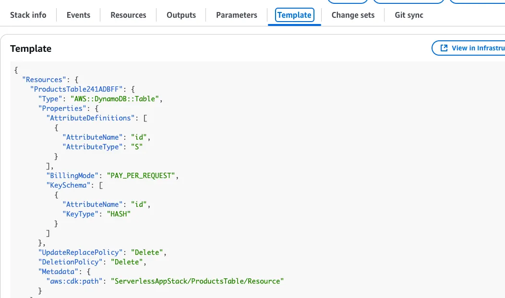
Task: Open the Events tab
Action: point(78,15)
